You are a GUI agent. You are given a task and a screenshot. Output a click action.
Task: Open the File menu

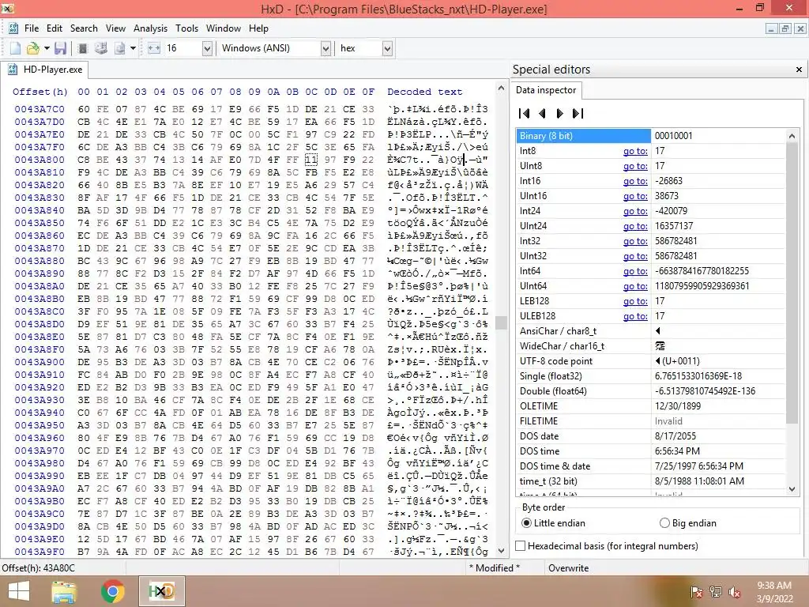coord(32,28)
